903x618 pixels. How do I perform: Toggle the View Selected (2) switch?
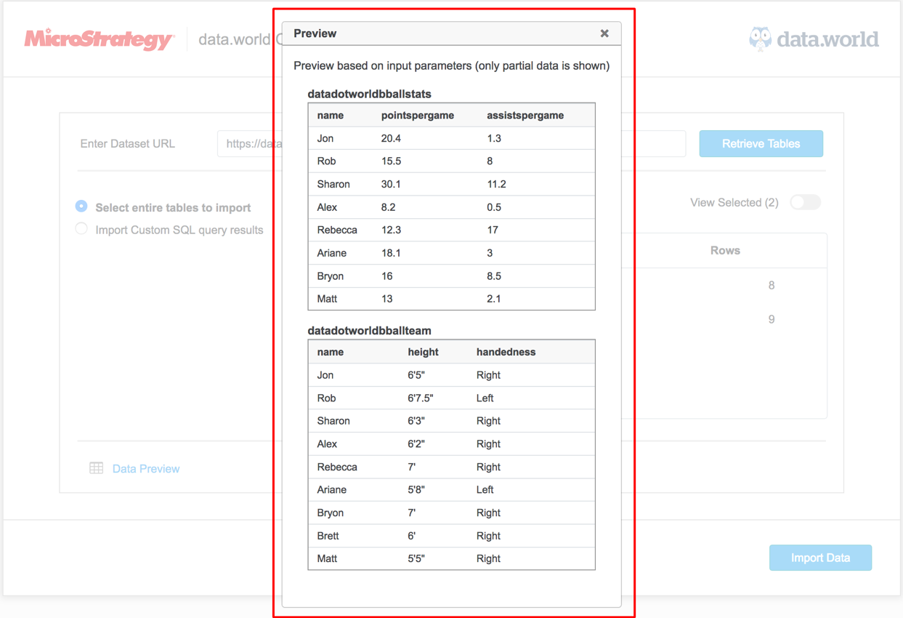805,202
